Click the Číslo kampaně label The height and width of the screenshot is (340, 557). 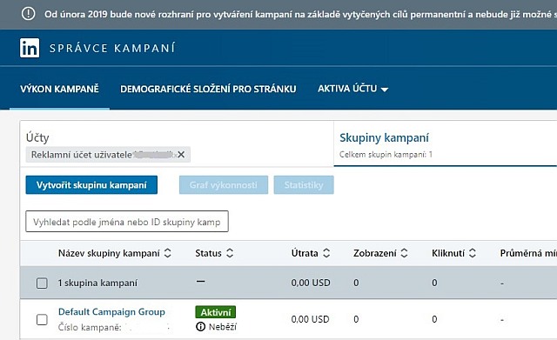(x=90, y=327)
